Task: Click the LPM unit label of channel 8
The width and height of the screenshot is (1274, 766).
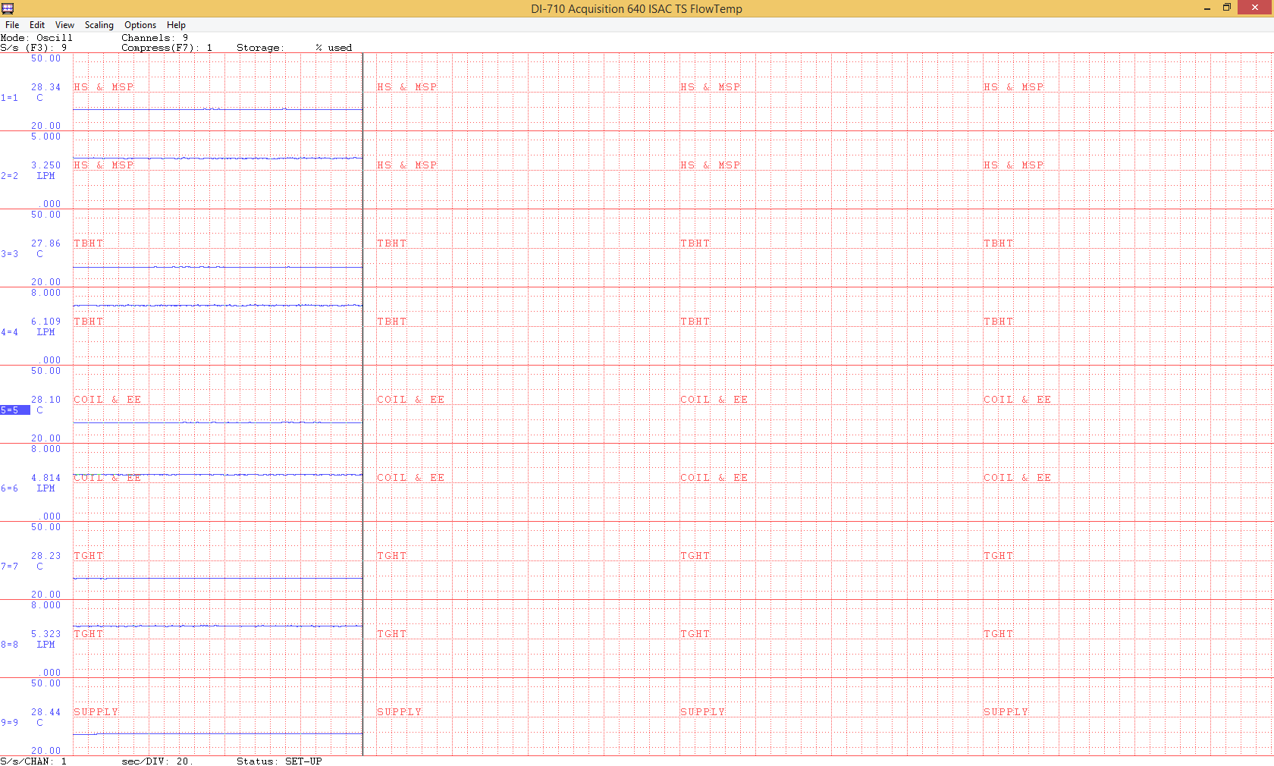Action: pyautogui.click(x=45, y=645)
